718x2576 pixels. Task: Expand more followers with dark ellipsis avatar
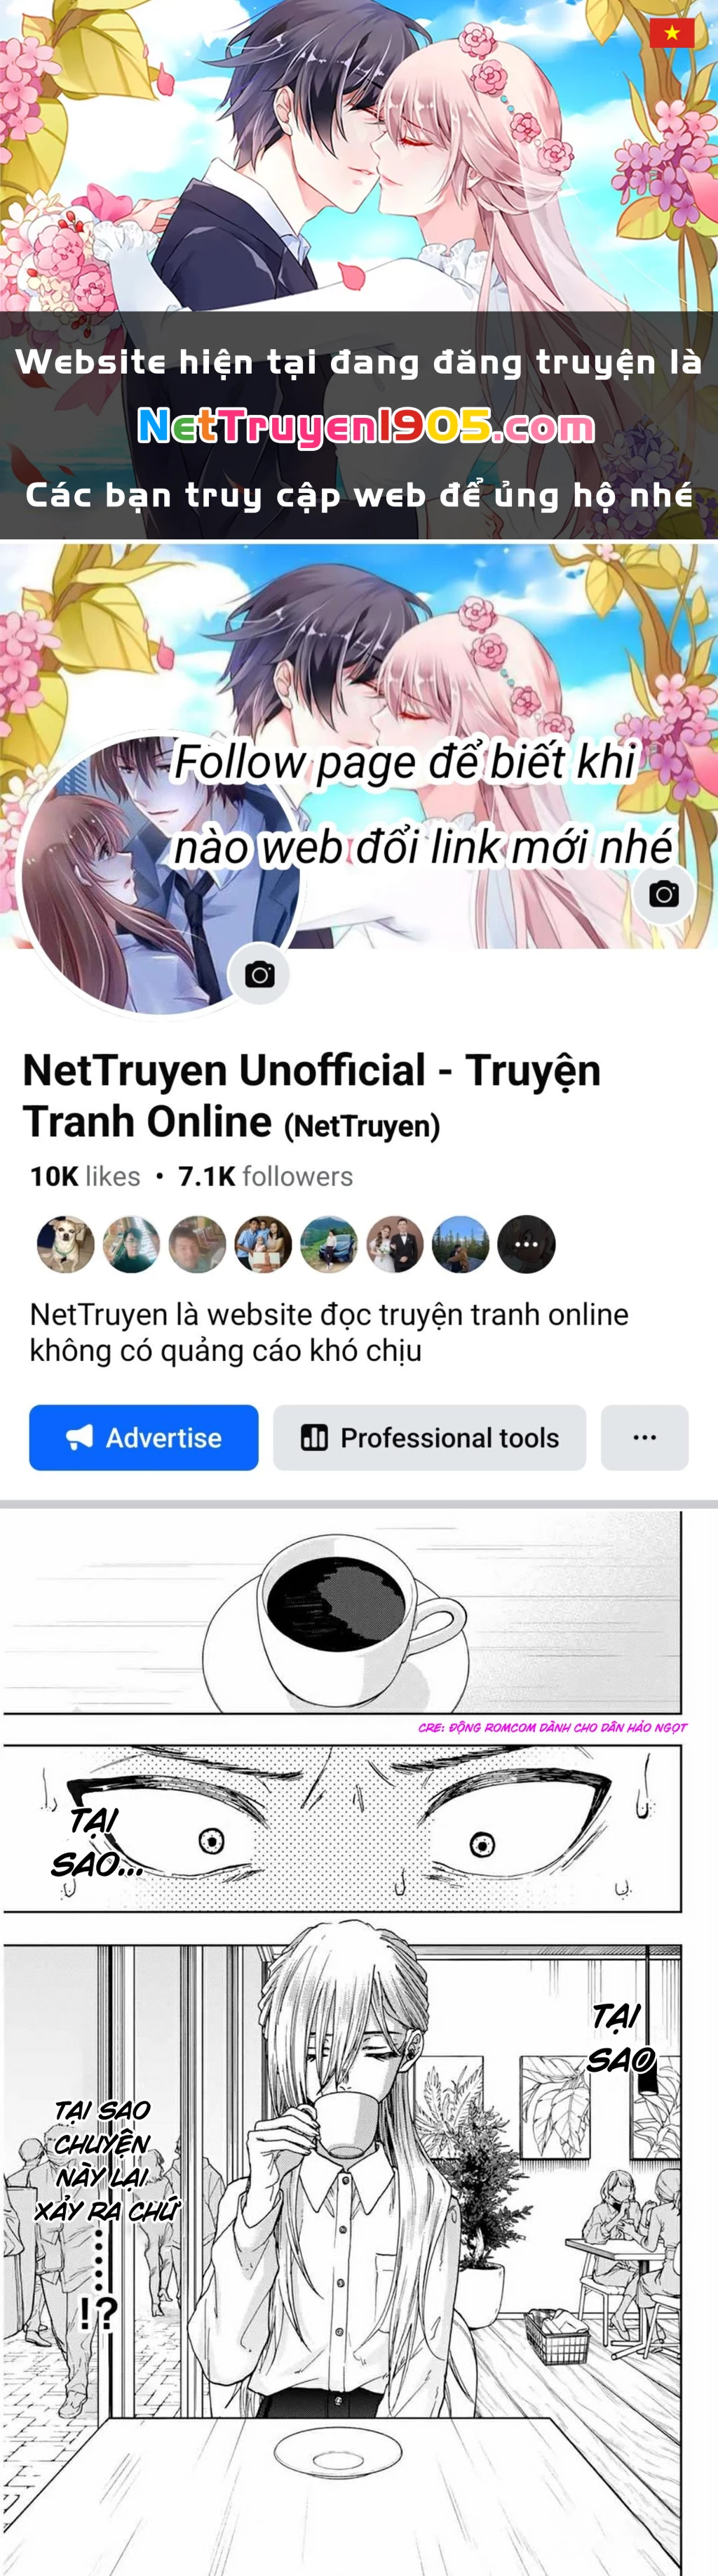tap(527, 1244)
